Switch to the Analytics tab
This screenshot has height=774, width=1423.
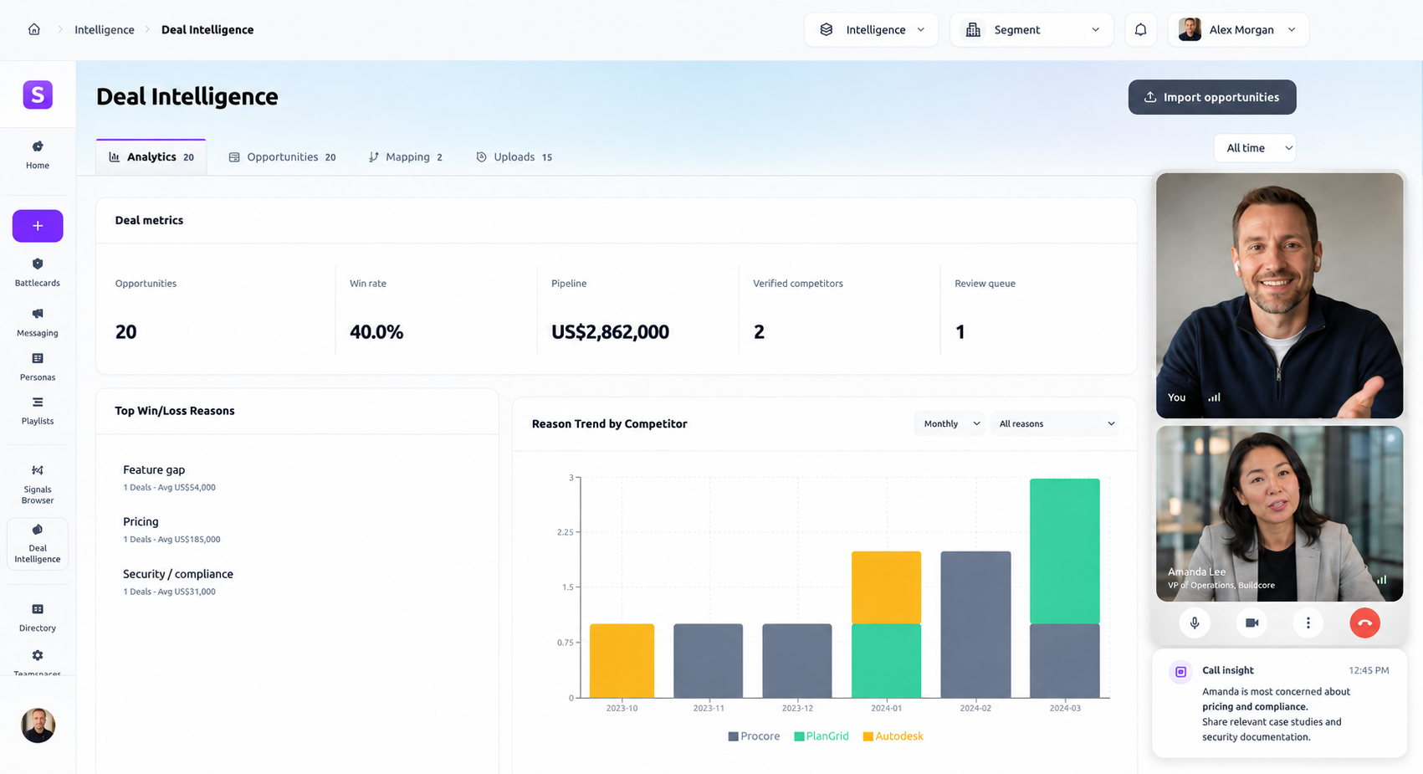[x=151, y=157]
